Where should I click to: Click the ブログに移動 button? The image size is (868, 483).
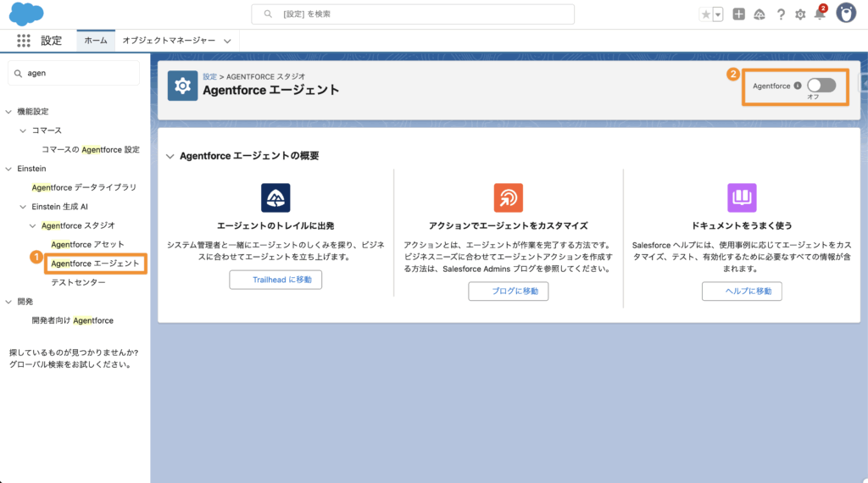coord(509,291)
